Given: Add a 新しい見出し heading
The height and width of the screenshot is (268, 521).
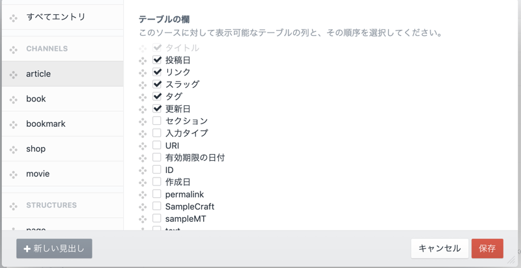Looking at the screenshot, I should click(54, 248).
